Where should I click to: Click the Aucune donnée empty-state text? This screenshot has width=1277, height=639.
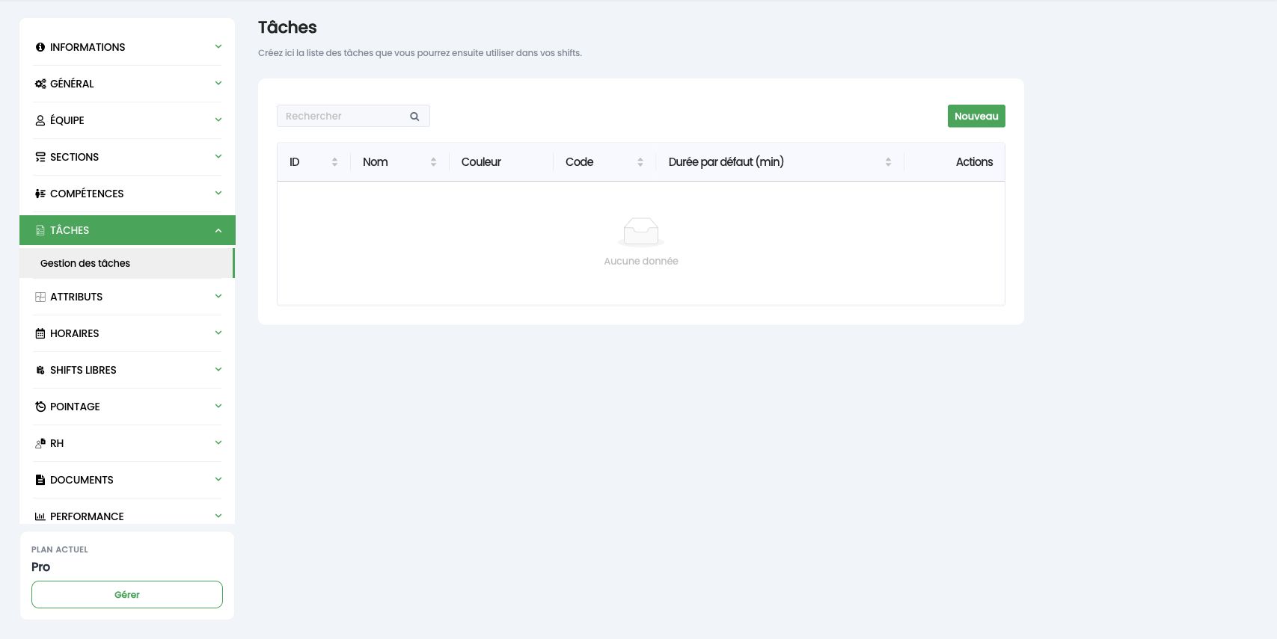click(x=641, y=261)
